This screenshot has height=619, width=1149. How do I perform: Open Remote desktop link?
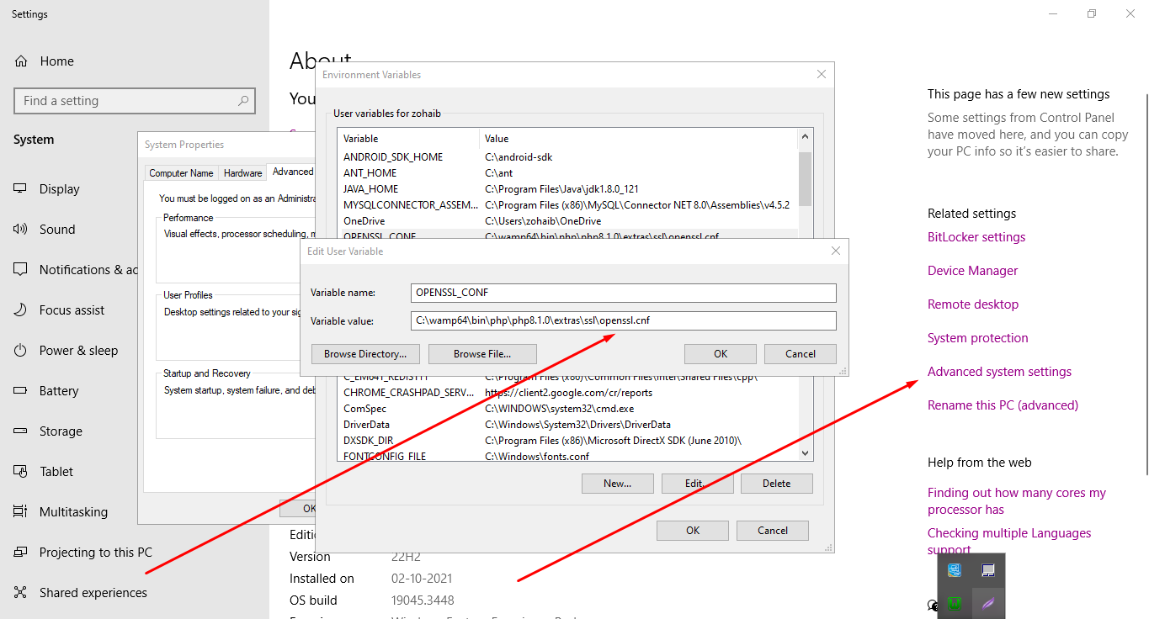click(x=973, y=304)
